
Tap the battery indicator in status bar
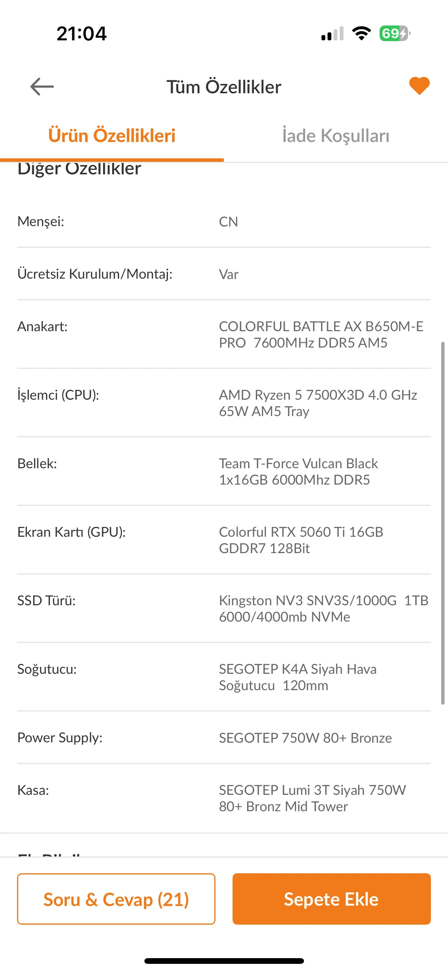[394, 33]
